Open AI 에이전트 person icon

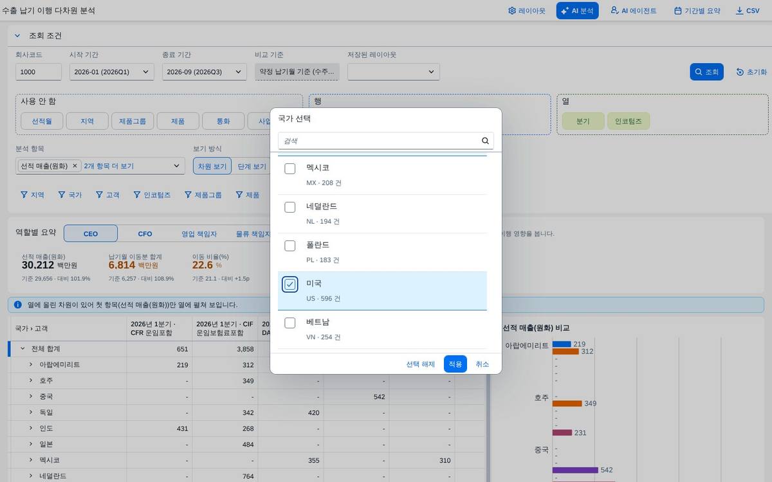point(614,10)
